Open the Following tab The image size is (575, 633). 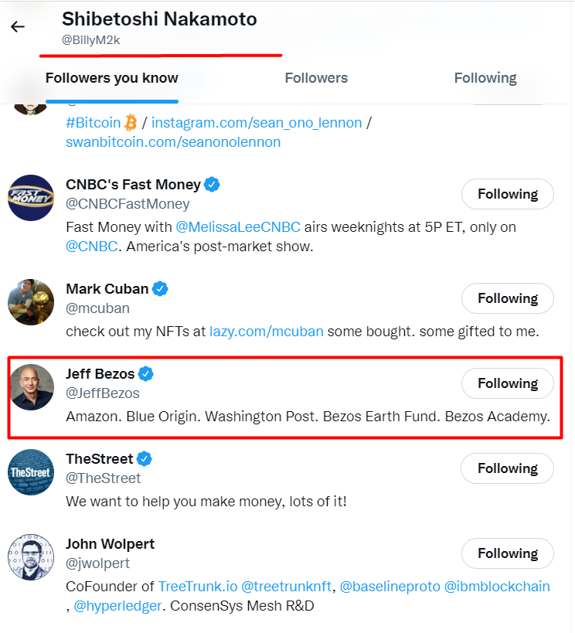(x=485, y=78)
